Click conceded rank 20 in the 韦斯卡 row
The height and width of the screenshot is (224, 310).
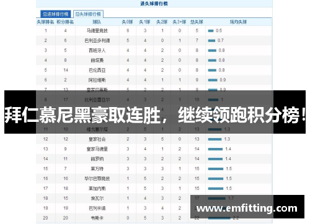(x=45, y=218)
